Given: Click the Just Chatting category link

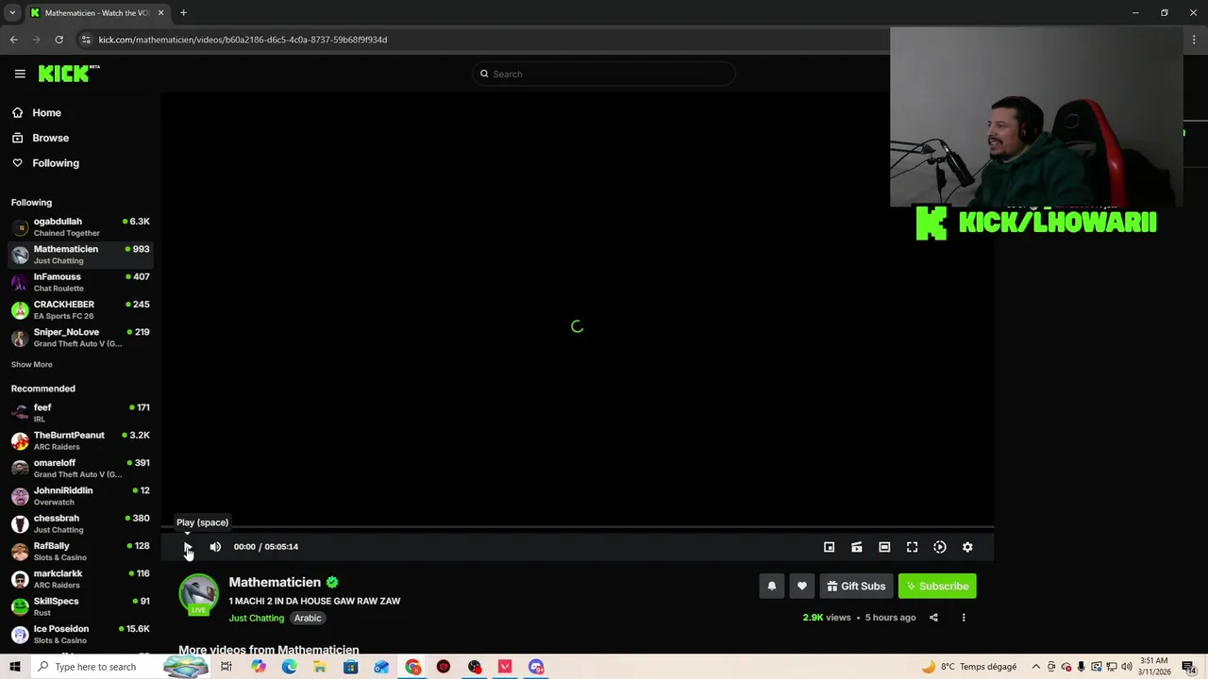Looking at the screenshot, I should click(x=256, y=618).
